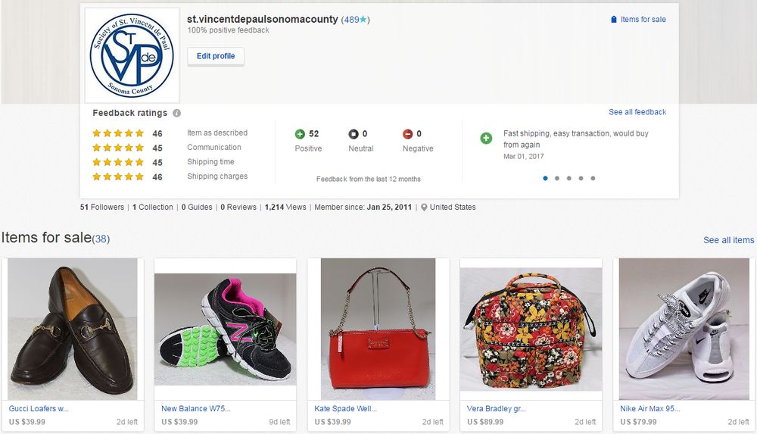Image resolution: width=757 pixels, height=434 pixels.
Task: Click the Member since Jan 25, 2011 text
Action: pos(363,207)
